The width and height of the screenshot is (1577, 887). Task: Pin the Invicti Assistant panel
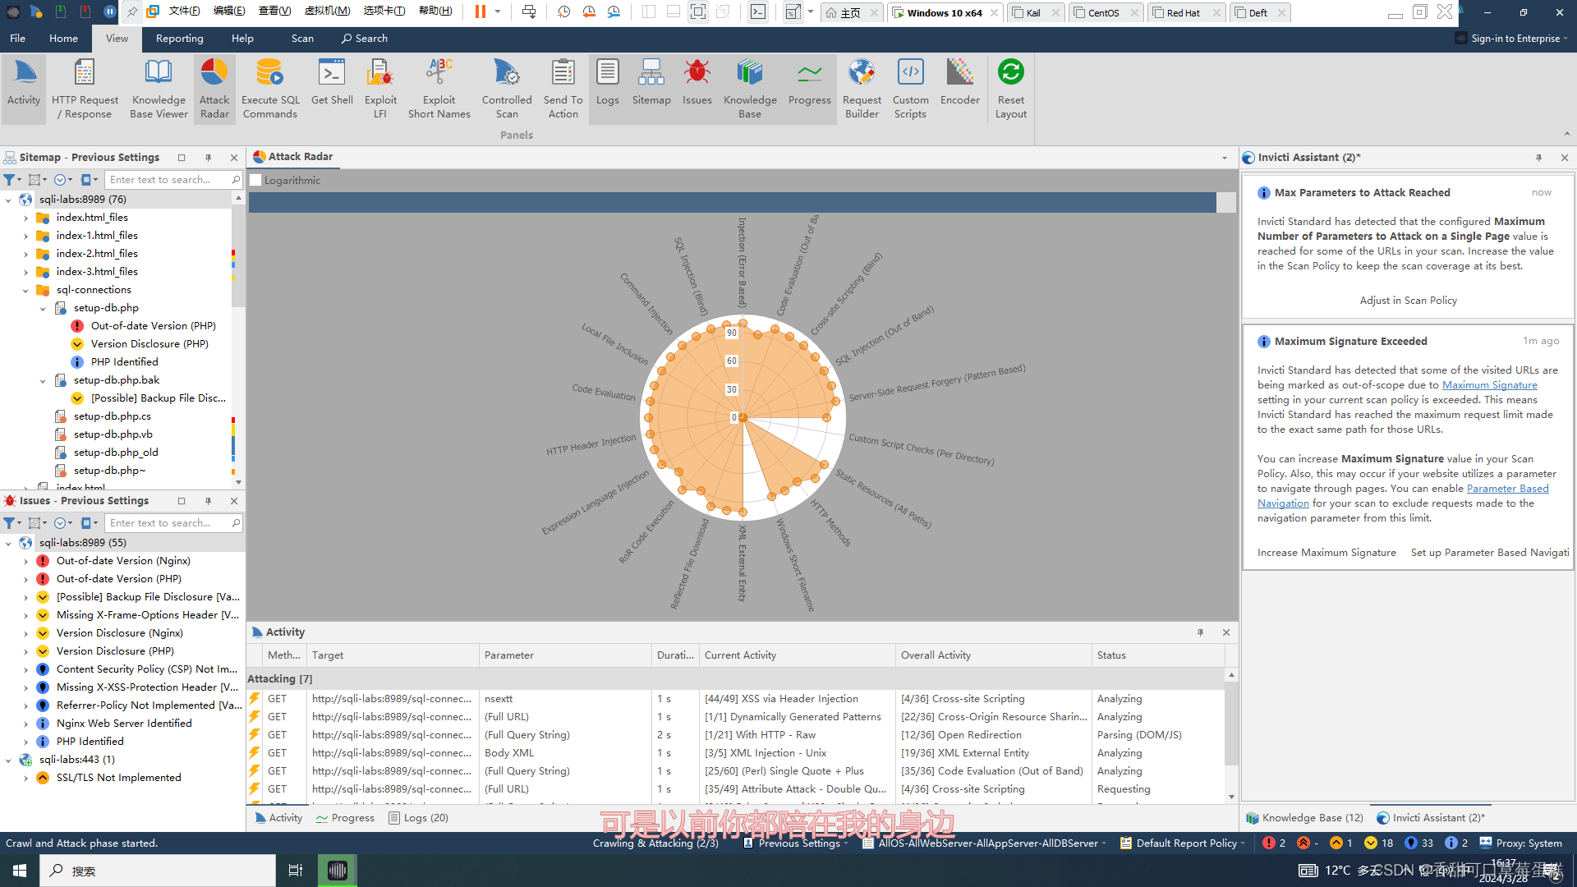(x=1538, y=158)
